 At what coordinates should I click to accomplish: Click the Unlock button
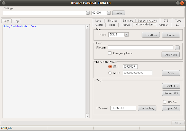coord(171,35)
